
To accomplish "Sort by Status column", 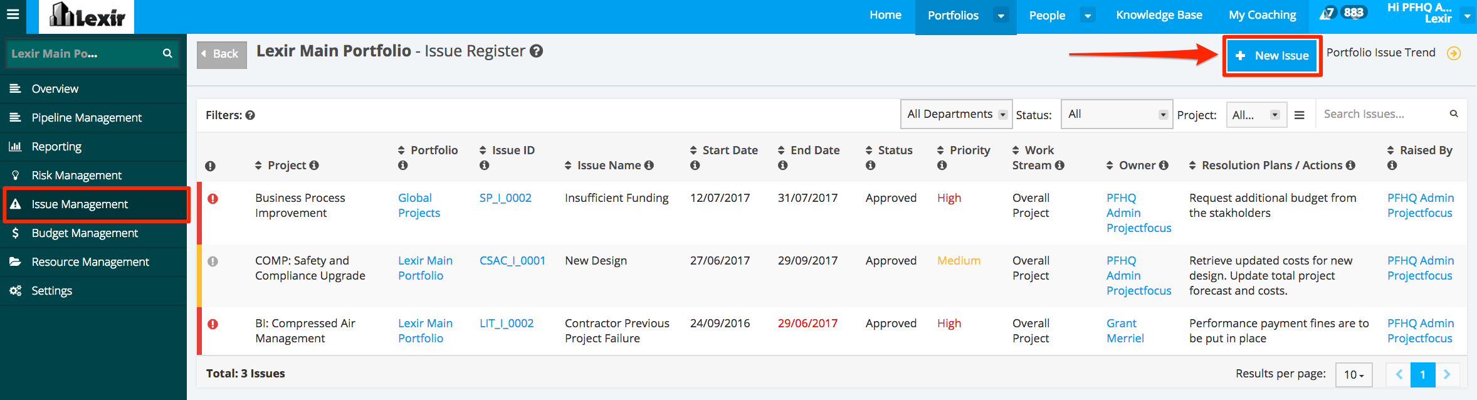I will [x=869, y=150].
